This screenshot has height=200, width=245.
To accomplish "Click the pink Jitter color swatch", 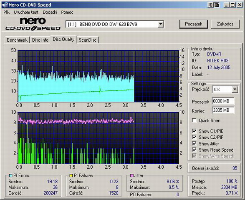I will point(132,175).
